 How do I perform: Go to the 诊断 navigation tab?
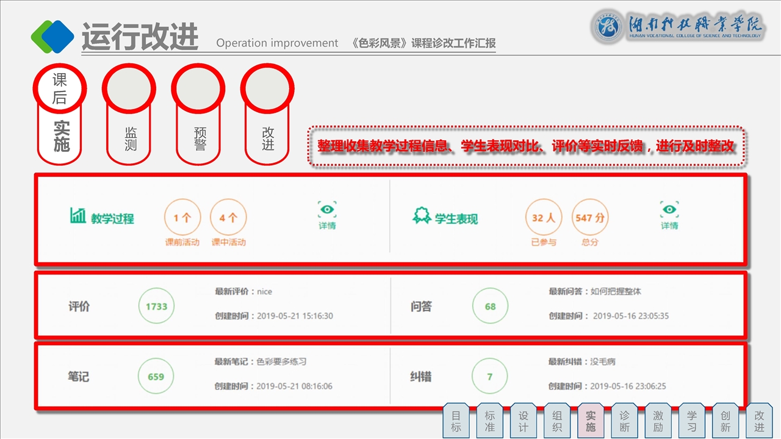click(x=624, y=420)
